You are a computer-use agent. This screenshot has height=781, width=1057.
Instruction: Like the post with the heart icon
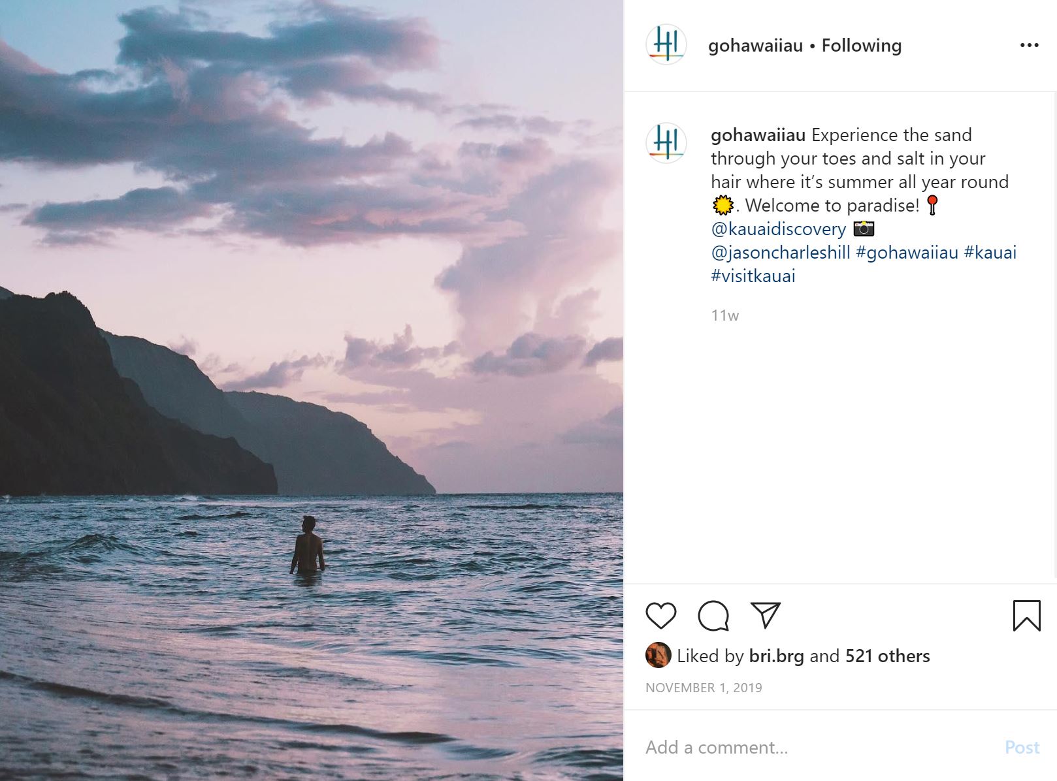point(660,616)
